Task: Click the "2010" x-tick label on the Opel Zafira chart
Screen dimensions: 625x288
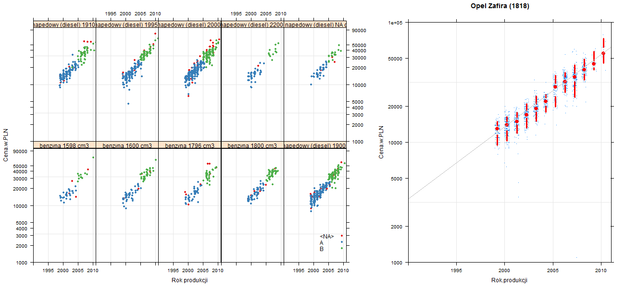Action: [x=601, y=271]
